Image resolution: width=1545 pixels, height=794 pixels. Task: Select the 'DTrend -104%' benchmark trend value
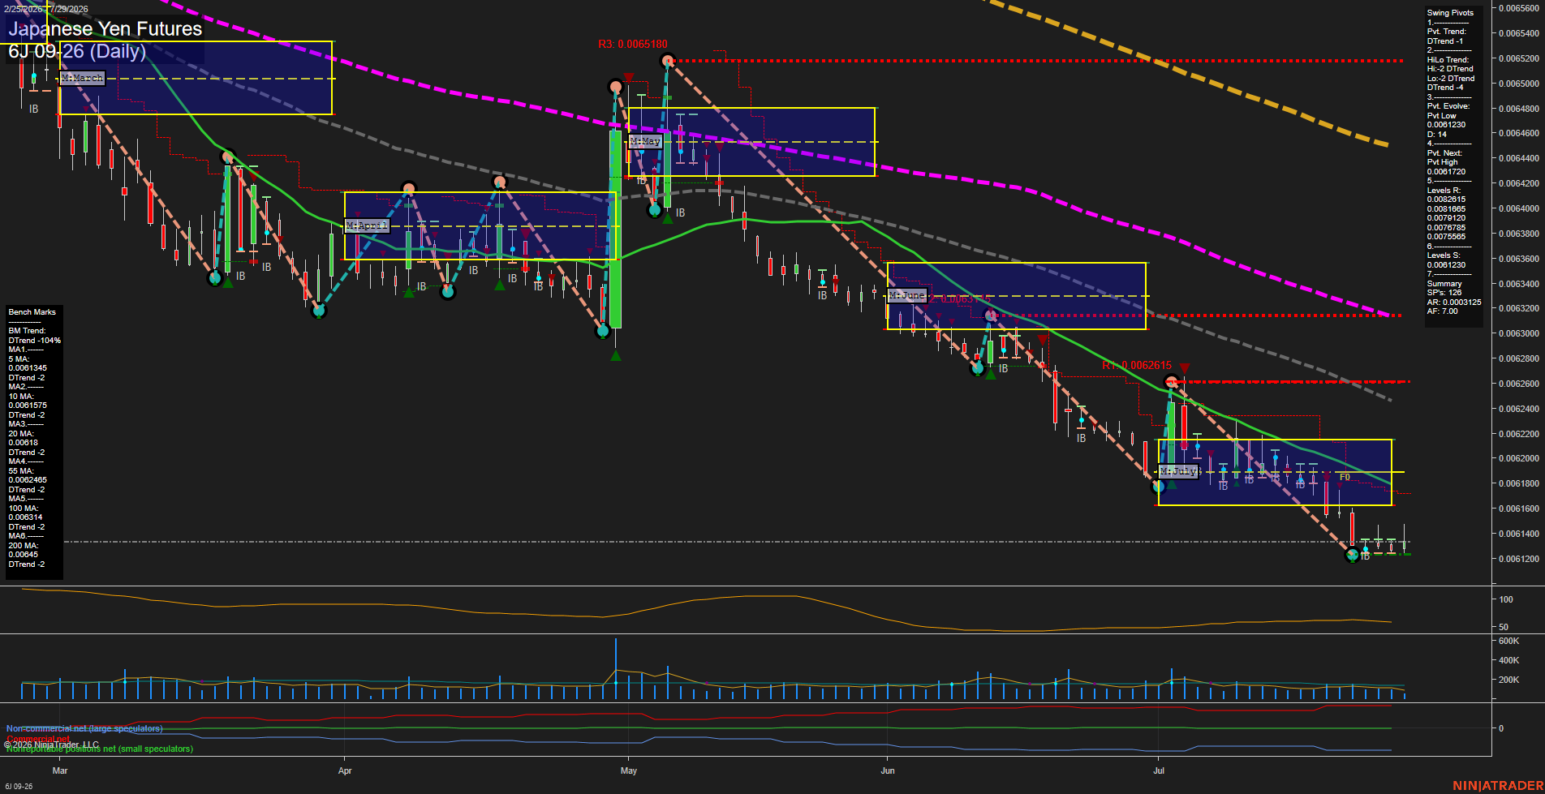coord(35,341)
